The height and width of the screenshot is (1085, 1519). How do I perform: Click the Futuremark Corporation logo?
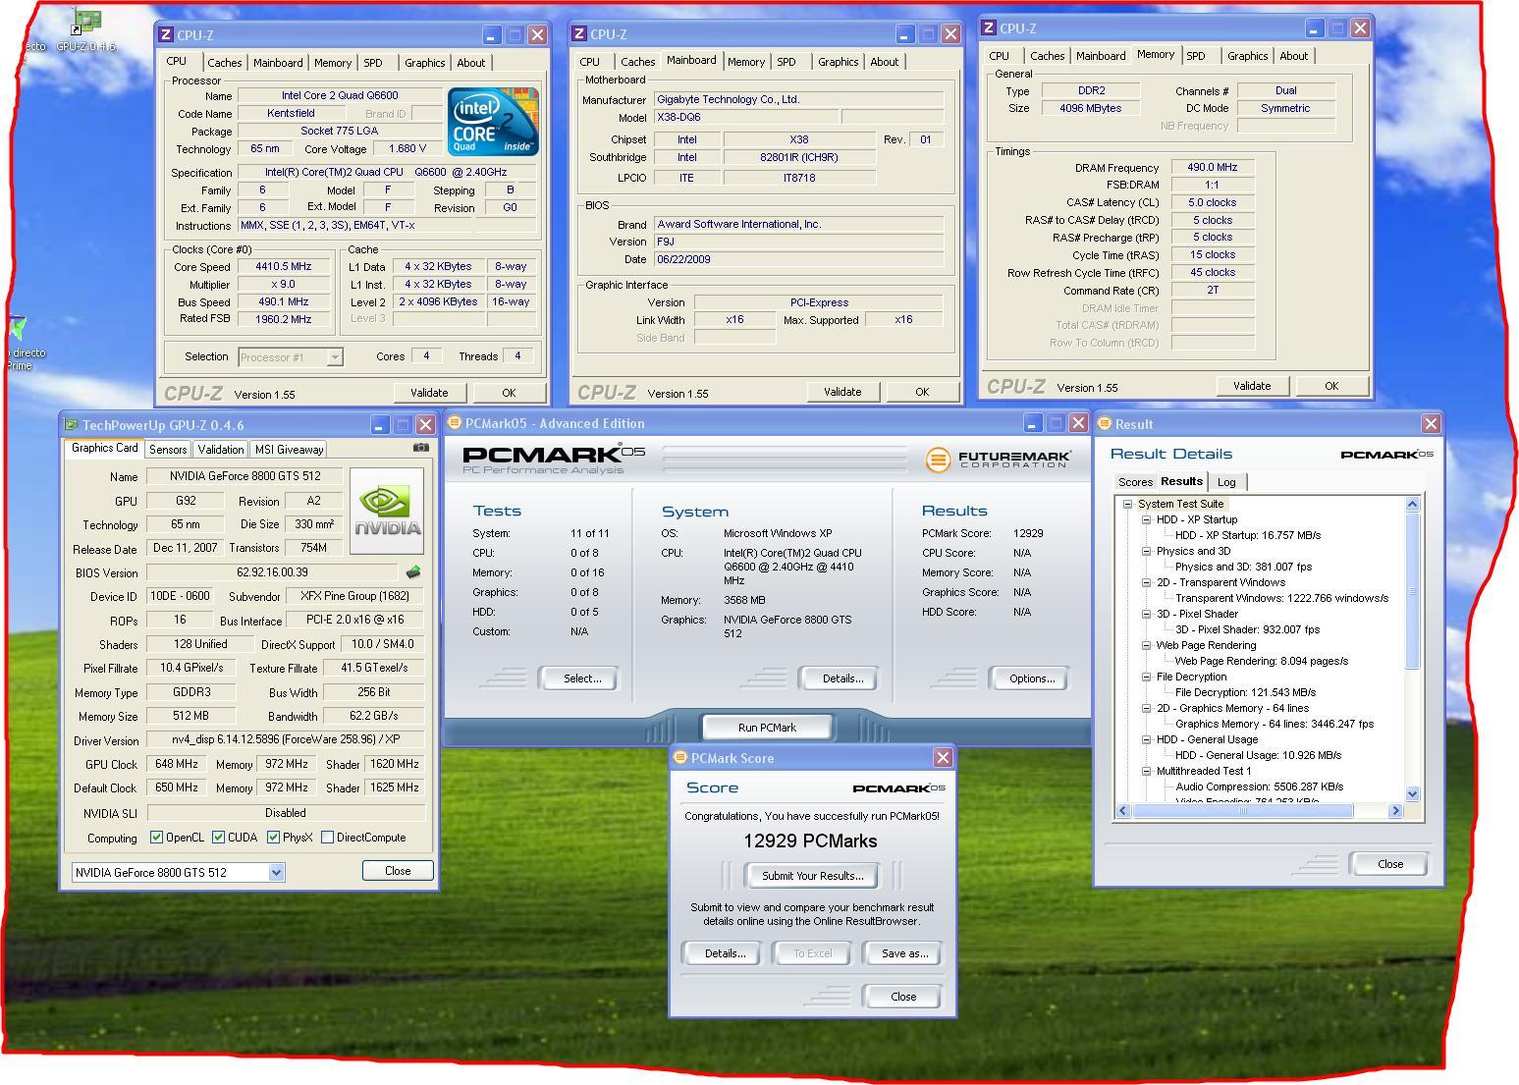tap(998, 459)
